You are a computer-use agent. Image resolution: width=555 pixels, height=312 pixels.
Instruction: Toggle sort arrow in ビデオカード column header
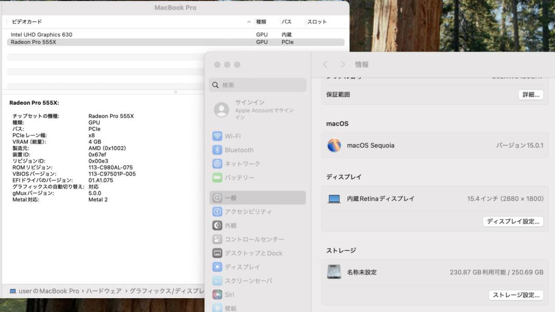tap(249, 22)
